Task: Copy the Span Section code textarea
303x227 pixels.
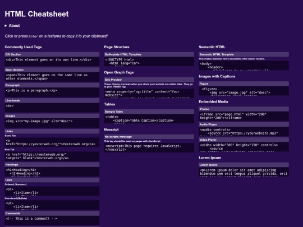Action: click(x=52, y=77)
